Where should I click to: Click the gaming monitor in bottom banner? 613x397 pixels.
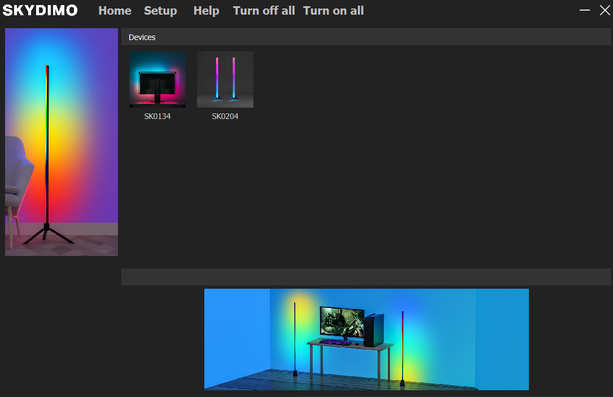point(342,321)
